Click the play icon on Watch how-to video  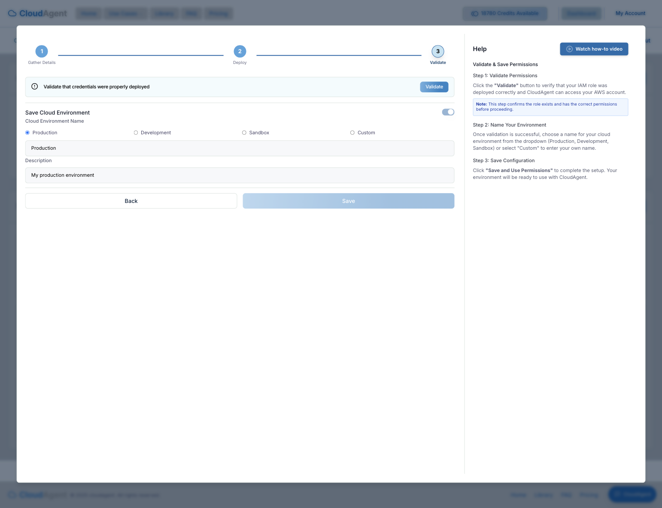569,49
